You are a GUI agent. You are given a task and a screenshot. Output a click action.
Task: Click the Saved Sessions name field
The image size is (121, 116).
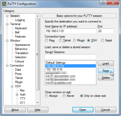[x=71, y=57]
